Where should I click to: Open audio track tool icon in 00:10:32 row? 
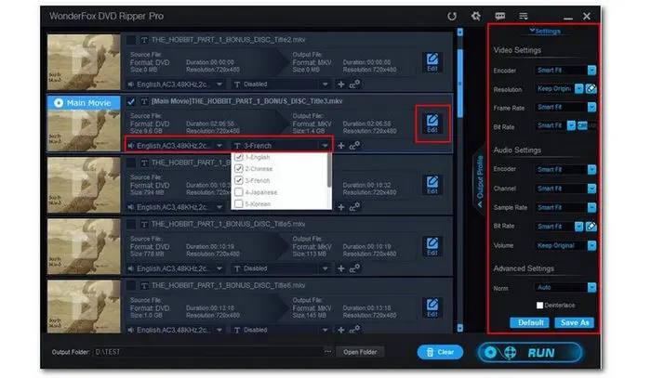[354, 207]
